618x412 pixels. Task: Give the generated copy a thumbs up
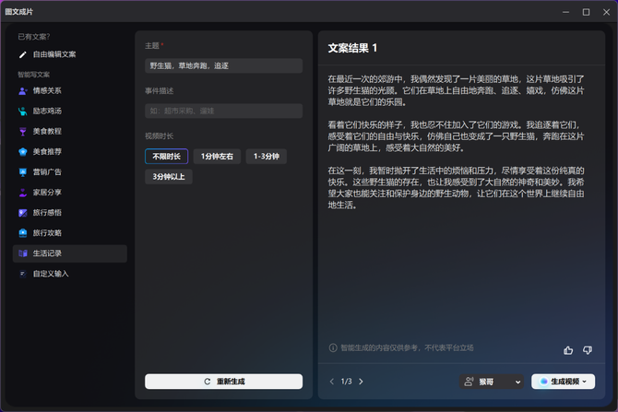(568, 350)
